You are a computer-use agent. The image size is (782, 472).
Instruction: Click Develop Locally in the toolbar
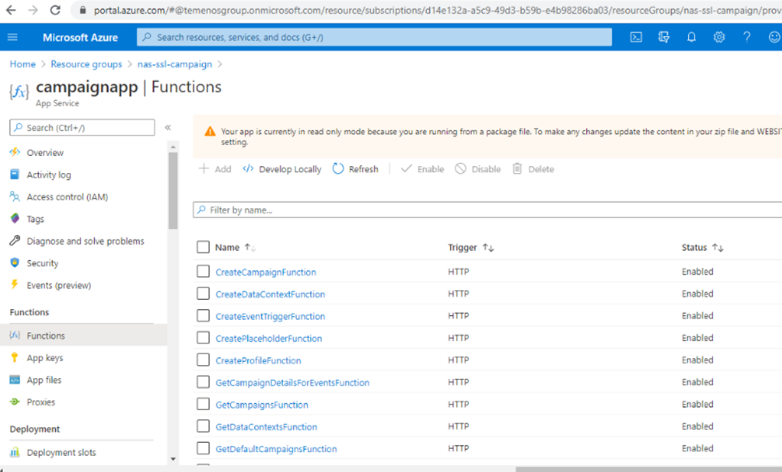282,169
